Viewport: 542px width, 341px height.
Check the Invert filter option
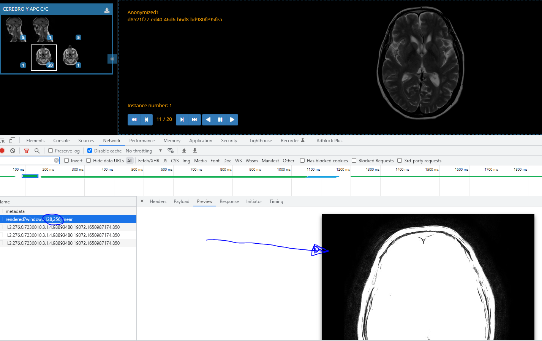66,160
